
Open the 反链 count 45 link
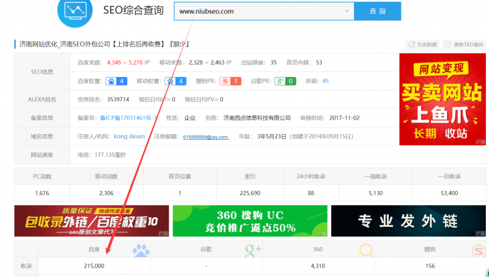(326, 81)
